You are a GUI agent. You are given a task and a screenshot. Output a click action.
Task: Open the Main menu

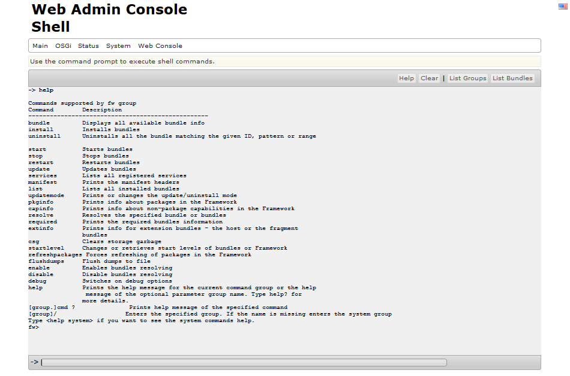(40, 46)
